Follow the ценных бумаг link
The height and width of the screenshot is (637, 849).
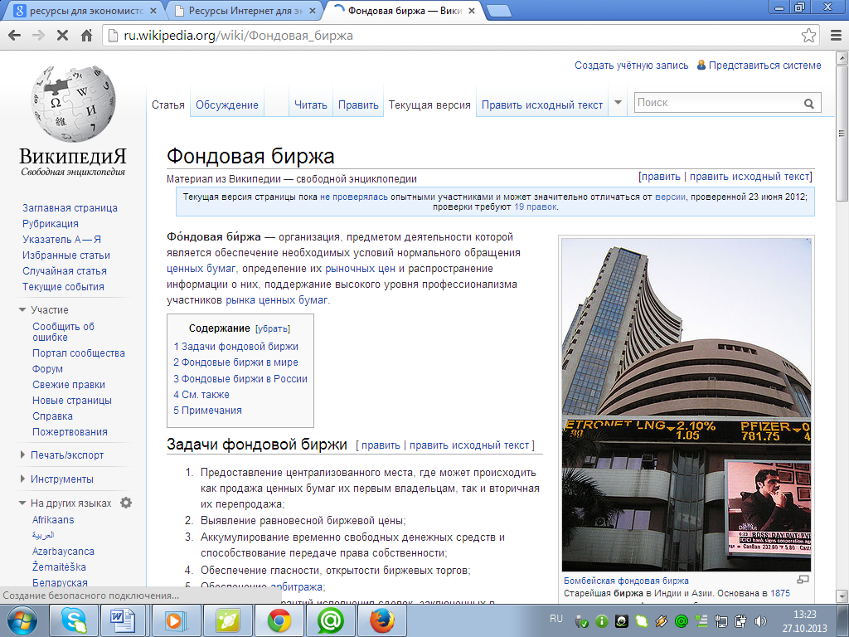click(201, 269)
